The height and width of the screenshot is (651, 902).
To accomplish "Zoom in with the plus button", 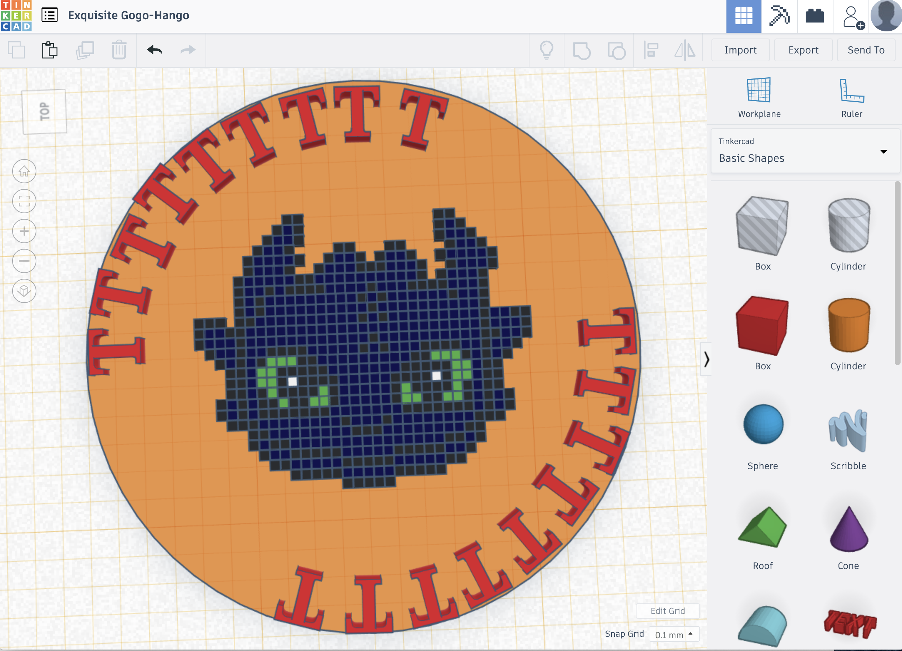I will tap(24, 231).
